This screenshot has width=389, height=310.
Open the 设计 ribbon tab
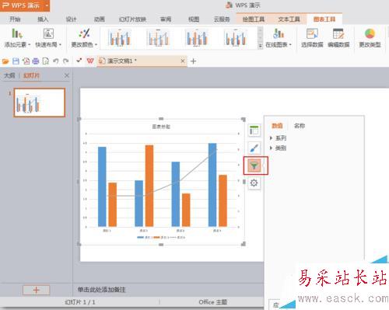71,19
